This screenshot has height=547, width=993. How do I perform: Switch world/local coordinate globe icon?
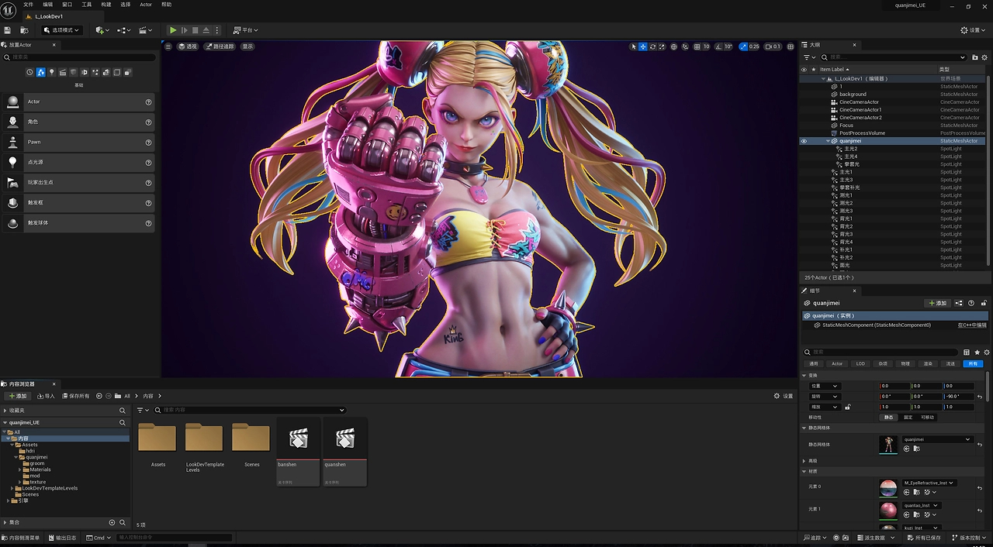(x=673, y=46)
